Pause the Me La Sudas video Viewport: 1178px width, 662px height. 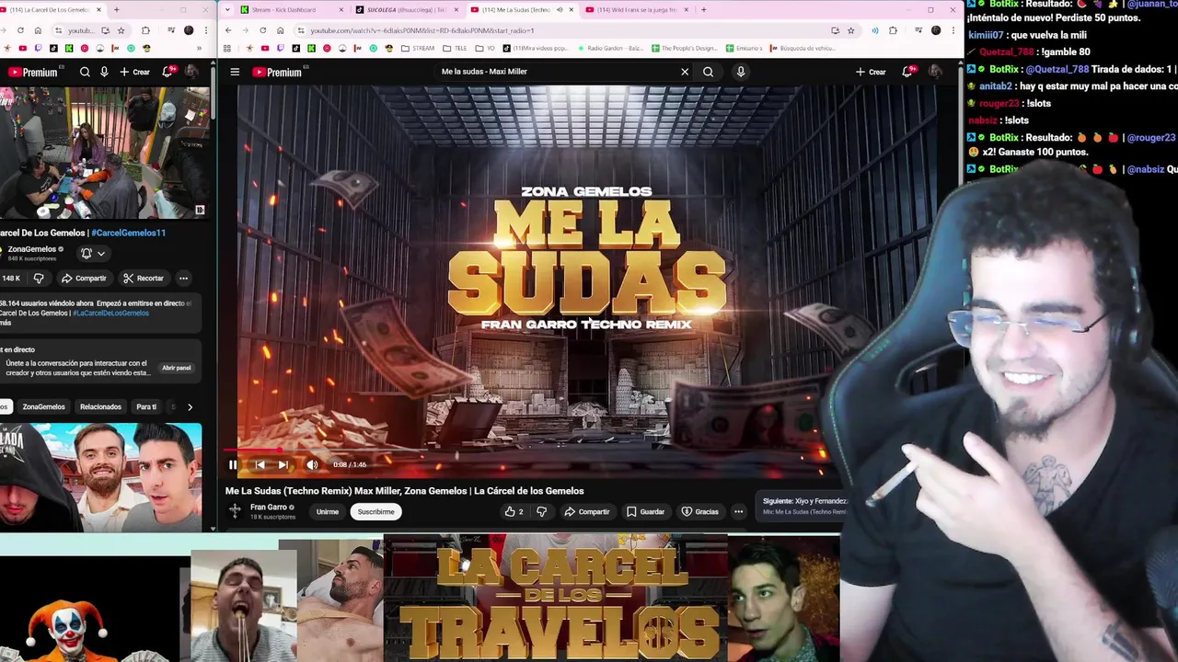(233, 465)
